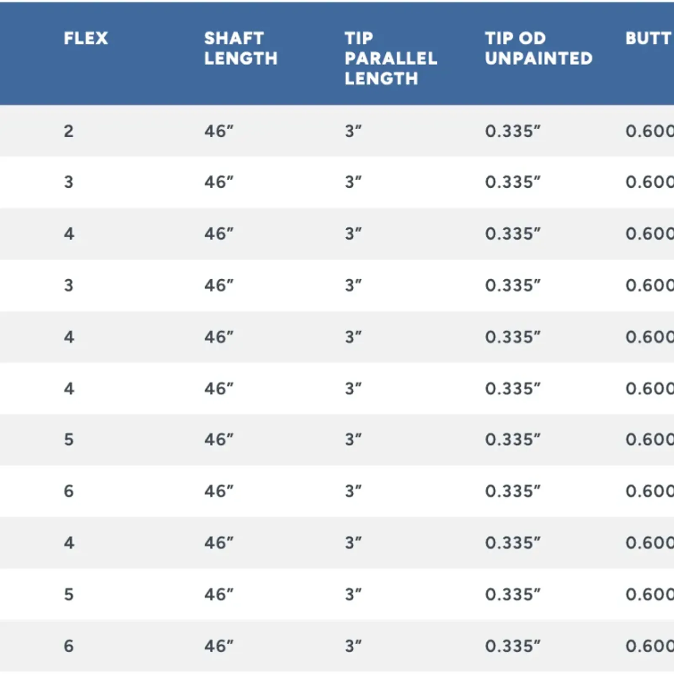The image size is (674, 674).
Task: Select tip parallel length 3" in flex 2 row
Action: pyautogui.click(x=353, y=131)
